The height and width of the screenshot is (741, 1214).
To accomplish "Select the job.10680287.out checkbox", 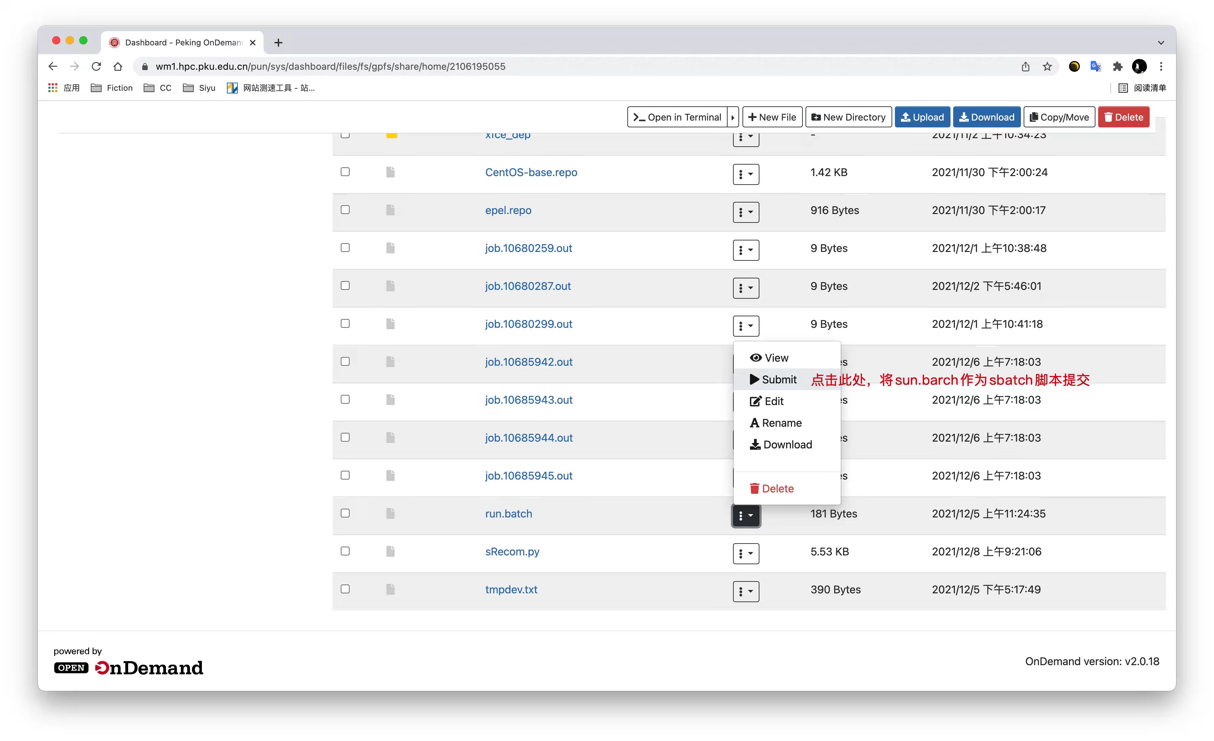I will pyautogui.click(x=346, y=286).
